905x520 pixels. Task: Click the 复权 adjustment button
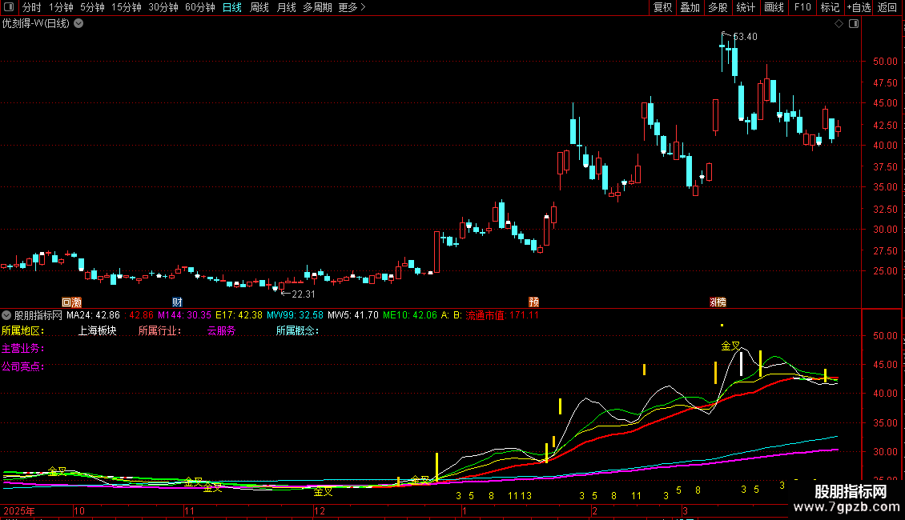pos(662,7)
